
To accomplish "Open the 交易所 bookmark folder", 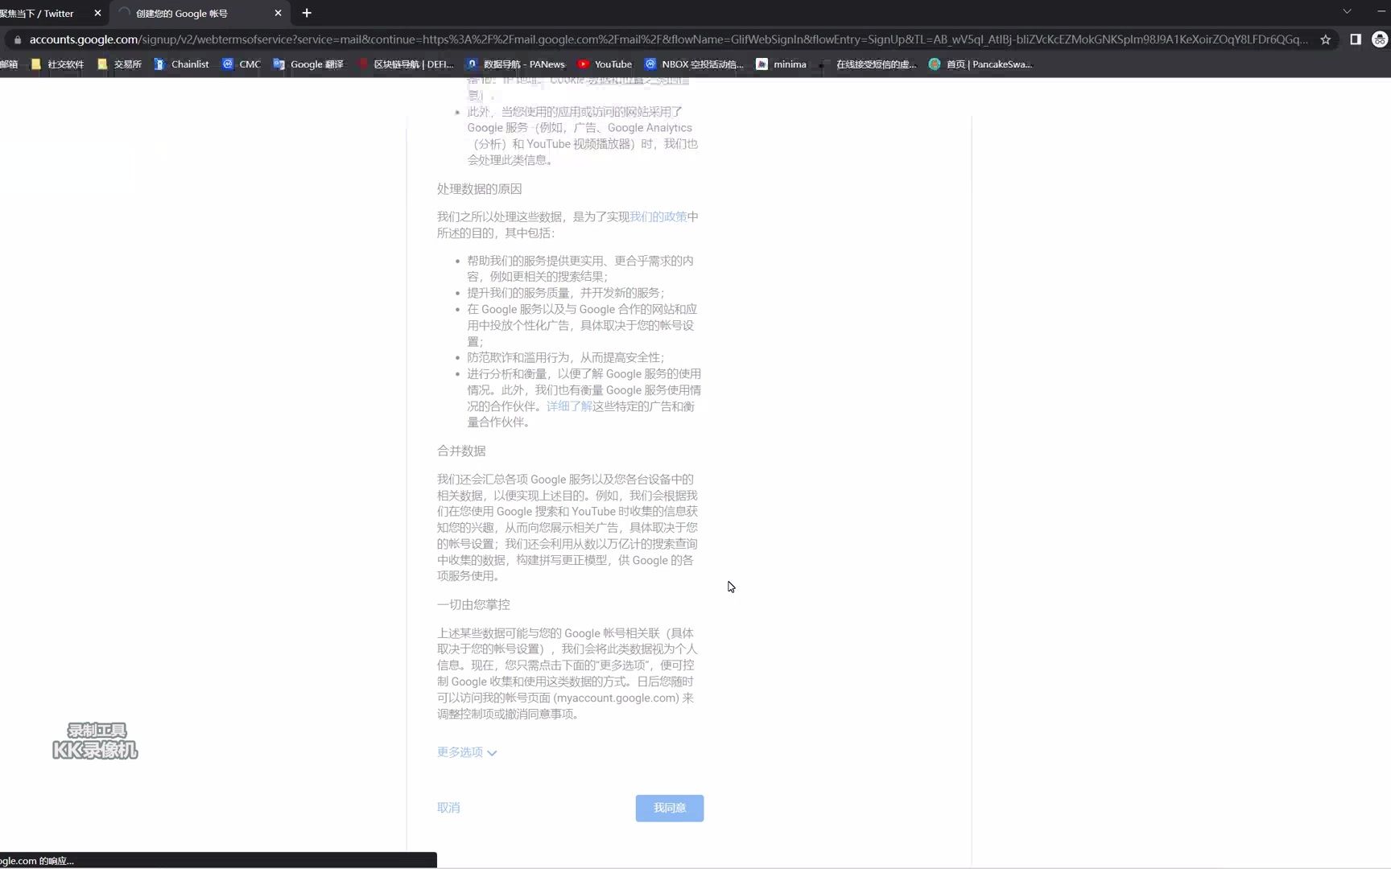I will 119,64.
